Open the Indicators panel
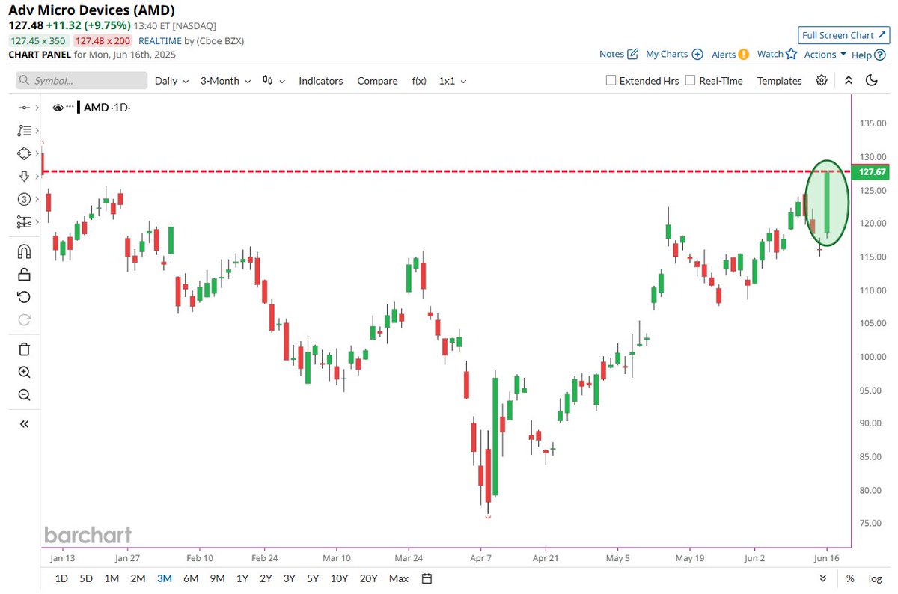Image resolution: width=898 pixels, height=594 pixels. (320, 81)
